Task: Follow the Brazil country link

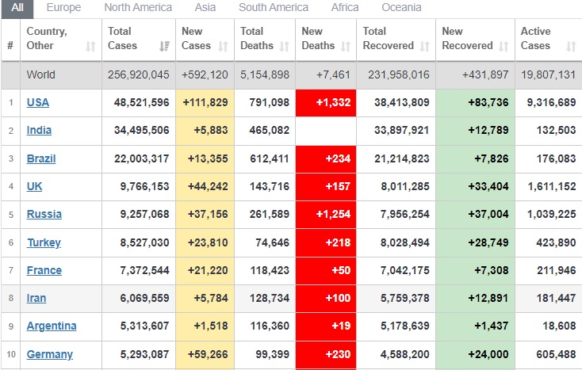Action: tap(41, 158)
